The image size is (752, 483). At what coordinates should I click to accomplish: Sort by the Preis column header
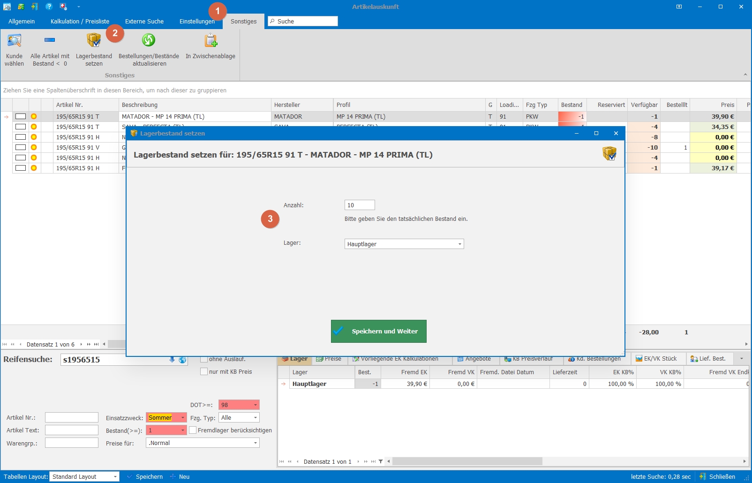point(713,105)
